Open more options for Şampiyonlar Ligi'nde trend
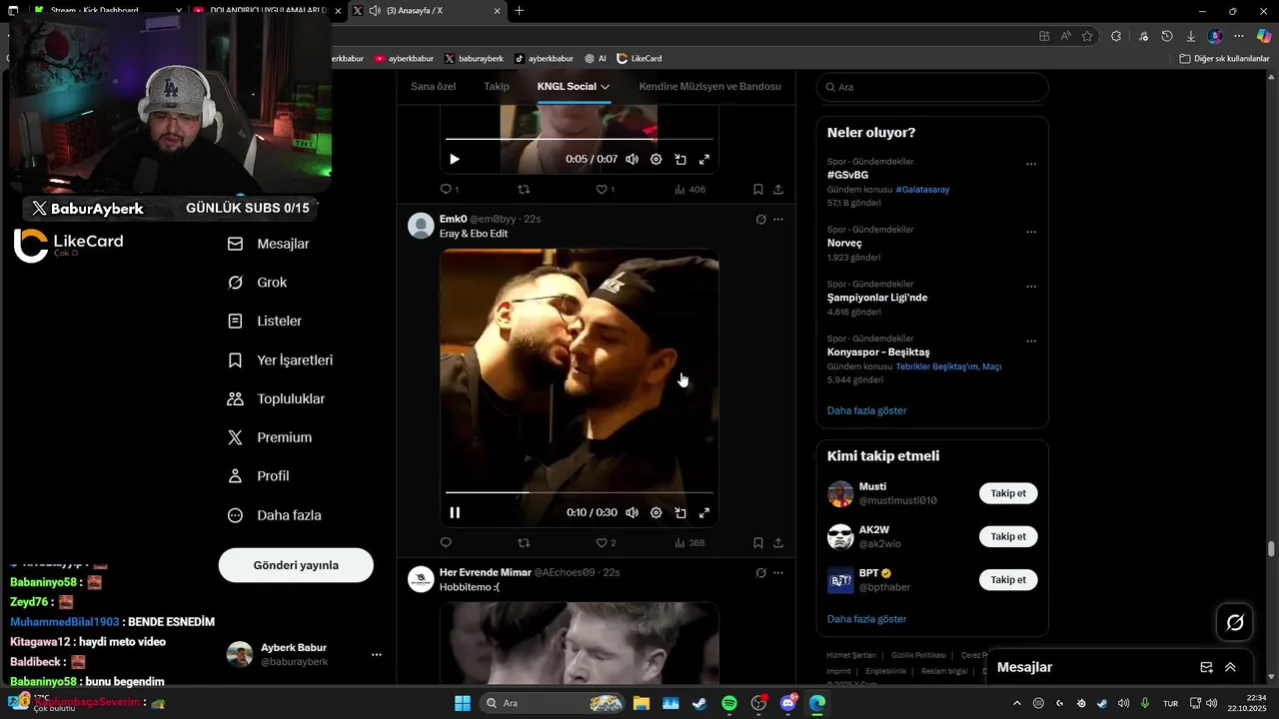This screenshot has width=1279, height=719. [1031, 287]
